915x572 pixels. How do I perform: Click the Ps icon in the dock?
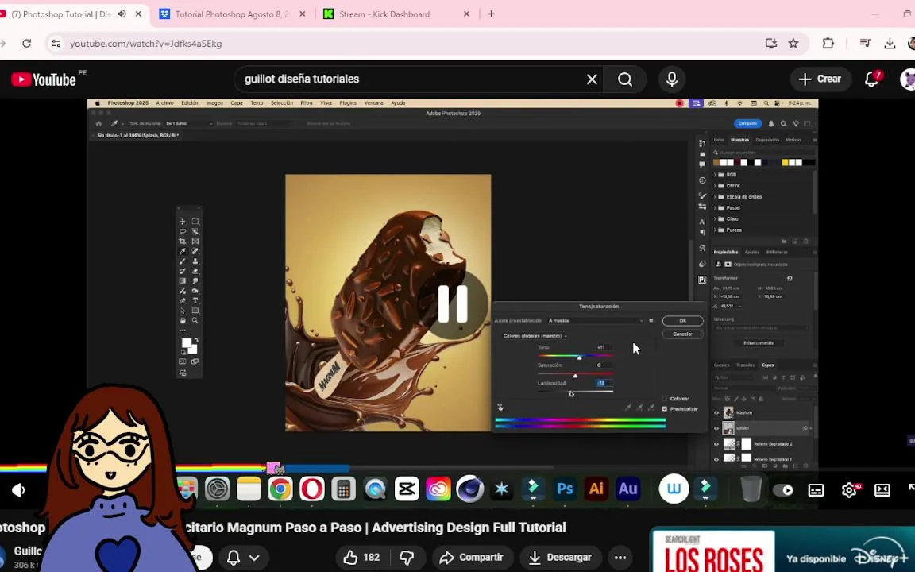[565, 489]
